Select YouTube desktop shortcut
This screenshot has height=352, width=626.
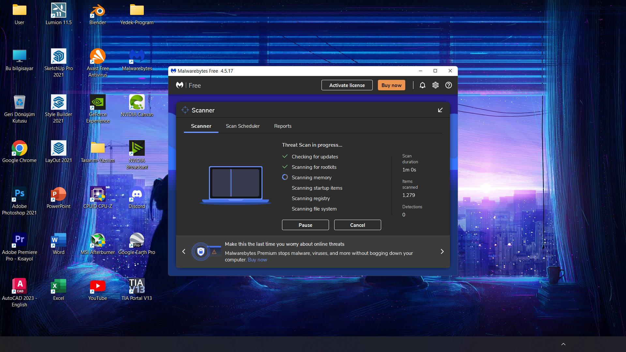pos(98,290)
